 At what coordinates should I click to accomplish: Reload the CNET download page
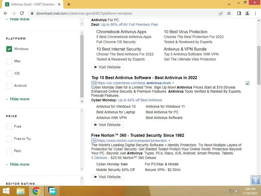click(22, 13)
